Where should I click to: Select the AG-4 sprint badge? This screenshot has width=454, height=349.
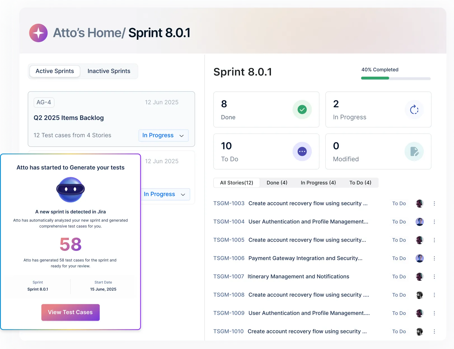[44, 102]
